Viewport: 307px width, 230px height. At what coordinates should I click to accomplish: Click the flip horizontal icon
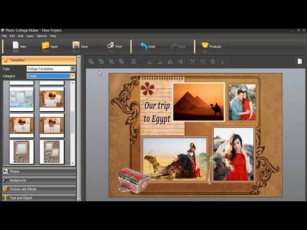click(x=170, y=62)
